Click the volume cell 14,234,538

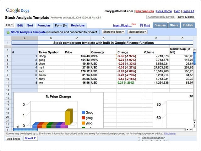coord(156,82)
